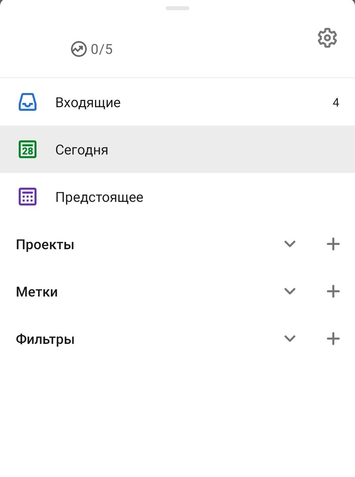
Task: Open the Сегодня view
Action: pyautogui.click(x=82, y=149)
